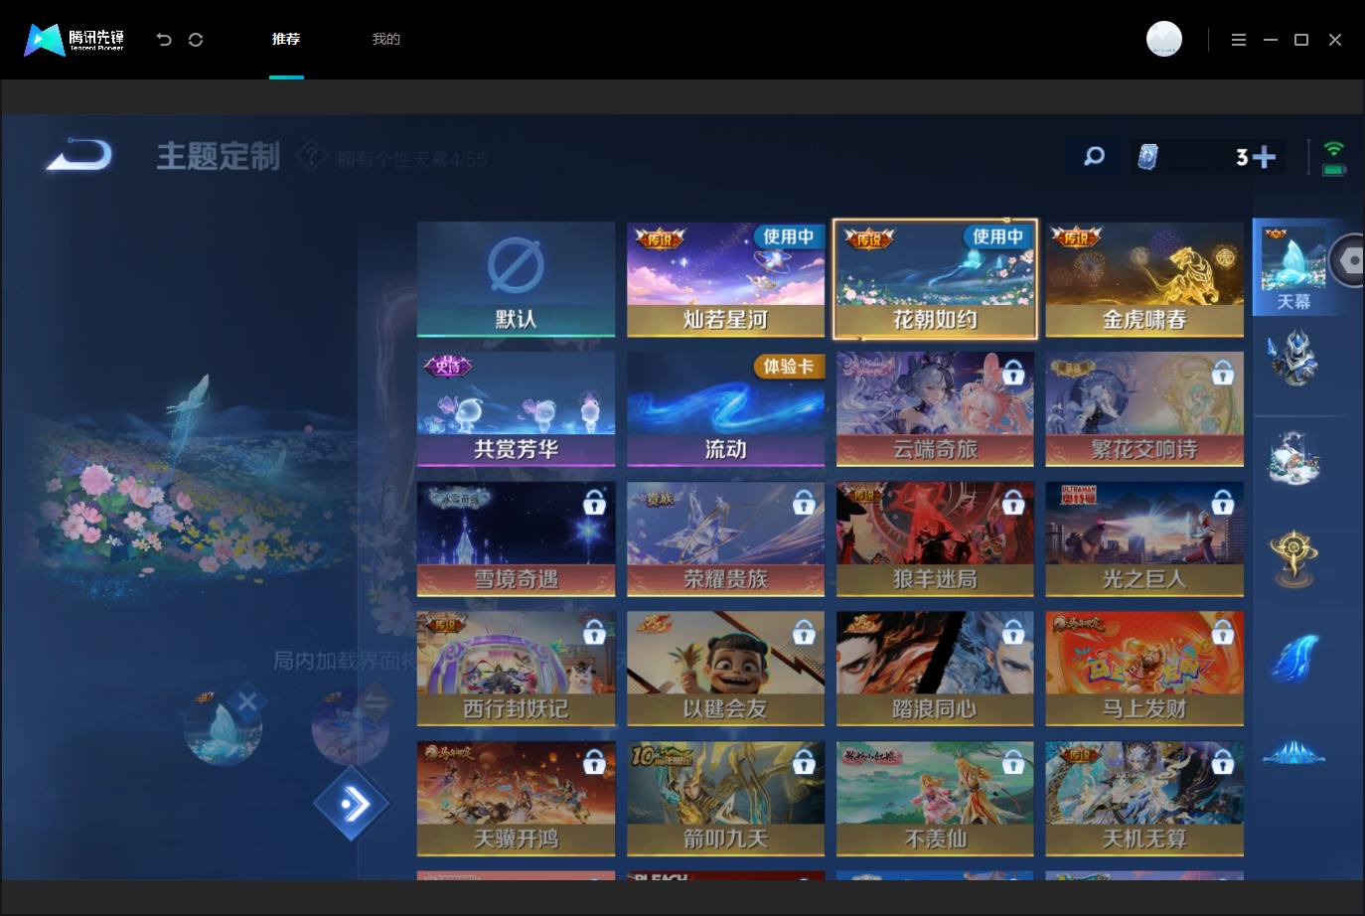The height and width of the screenshot is (916, 1365).
Task: Select the blue feather sidebar category
Action: (x=1293, y=658)
